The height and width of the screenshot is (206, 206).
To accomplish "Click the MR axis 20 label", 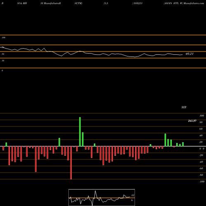I will click(201, 142).
